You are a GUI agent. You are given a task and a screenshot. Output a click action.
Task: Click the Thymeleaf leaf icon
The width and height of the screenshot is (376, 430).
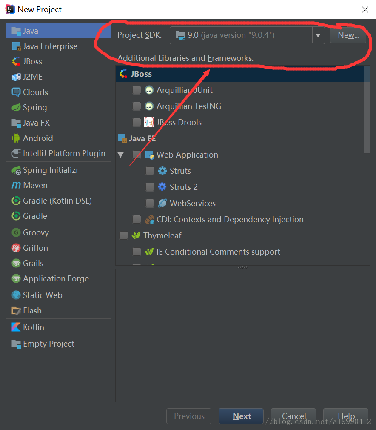pyautogui.click(x=136, y=235)
